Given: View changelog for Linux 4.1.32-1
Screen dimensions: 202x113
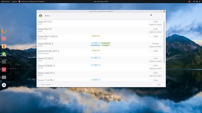Looking at the screenshot, I should [x=156, y=61].
